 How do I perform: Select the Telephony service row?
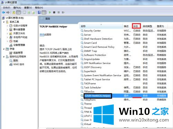point(124,100)
